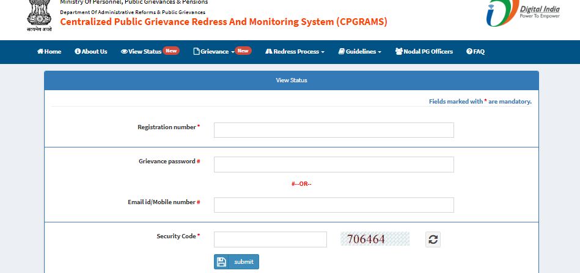580x273 pixels.
Task: Click the 706464 captcha image
Action: coord(375,239)
